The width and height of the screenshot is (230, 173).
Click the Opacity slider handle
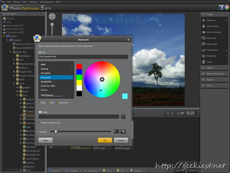pos(56,132)
